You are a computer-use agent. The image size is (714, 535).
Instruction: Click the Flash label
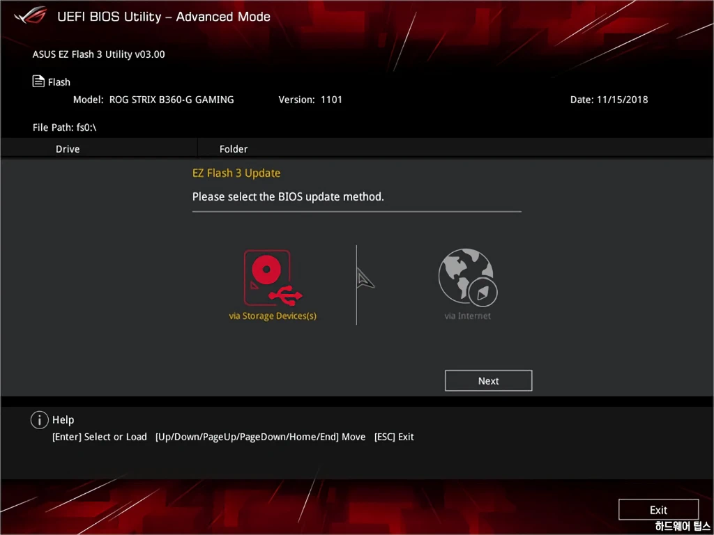59,82
